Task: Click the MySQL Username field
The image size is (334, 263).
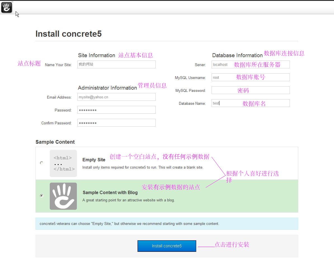Action: 251,77
